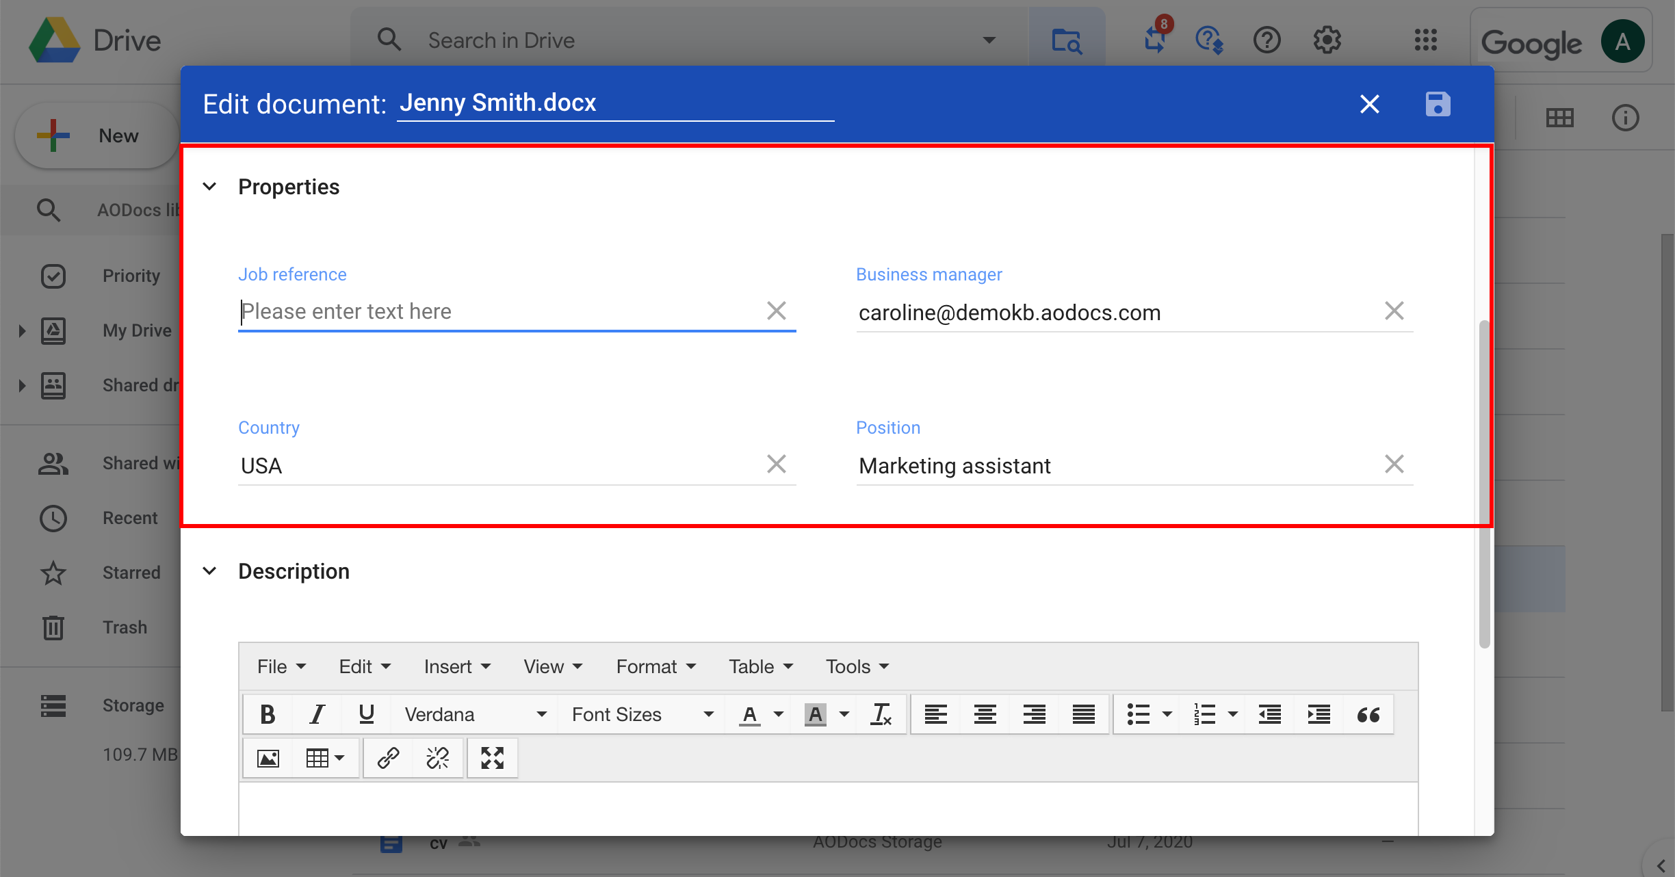Open the Verdana font family dropdown
This screenshot has width=1675, height=877.
(x=476, y=714)
